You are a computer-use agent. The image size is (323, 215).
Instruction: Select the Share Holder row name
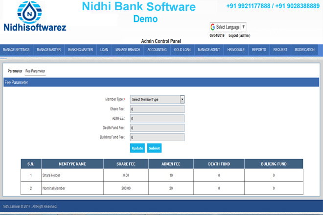tap(51, 175)
